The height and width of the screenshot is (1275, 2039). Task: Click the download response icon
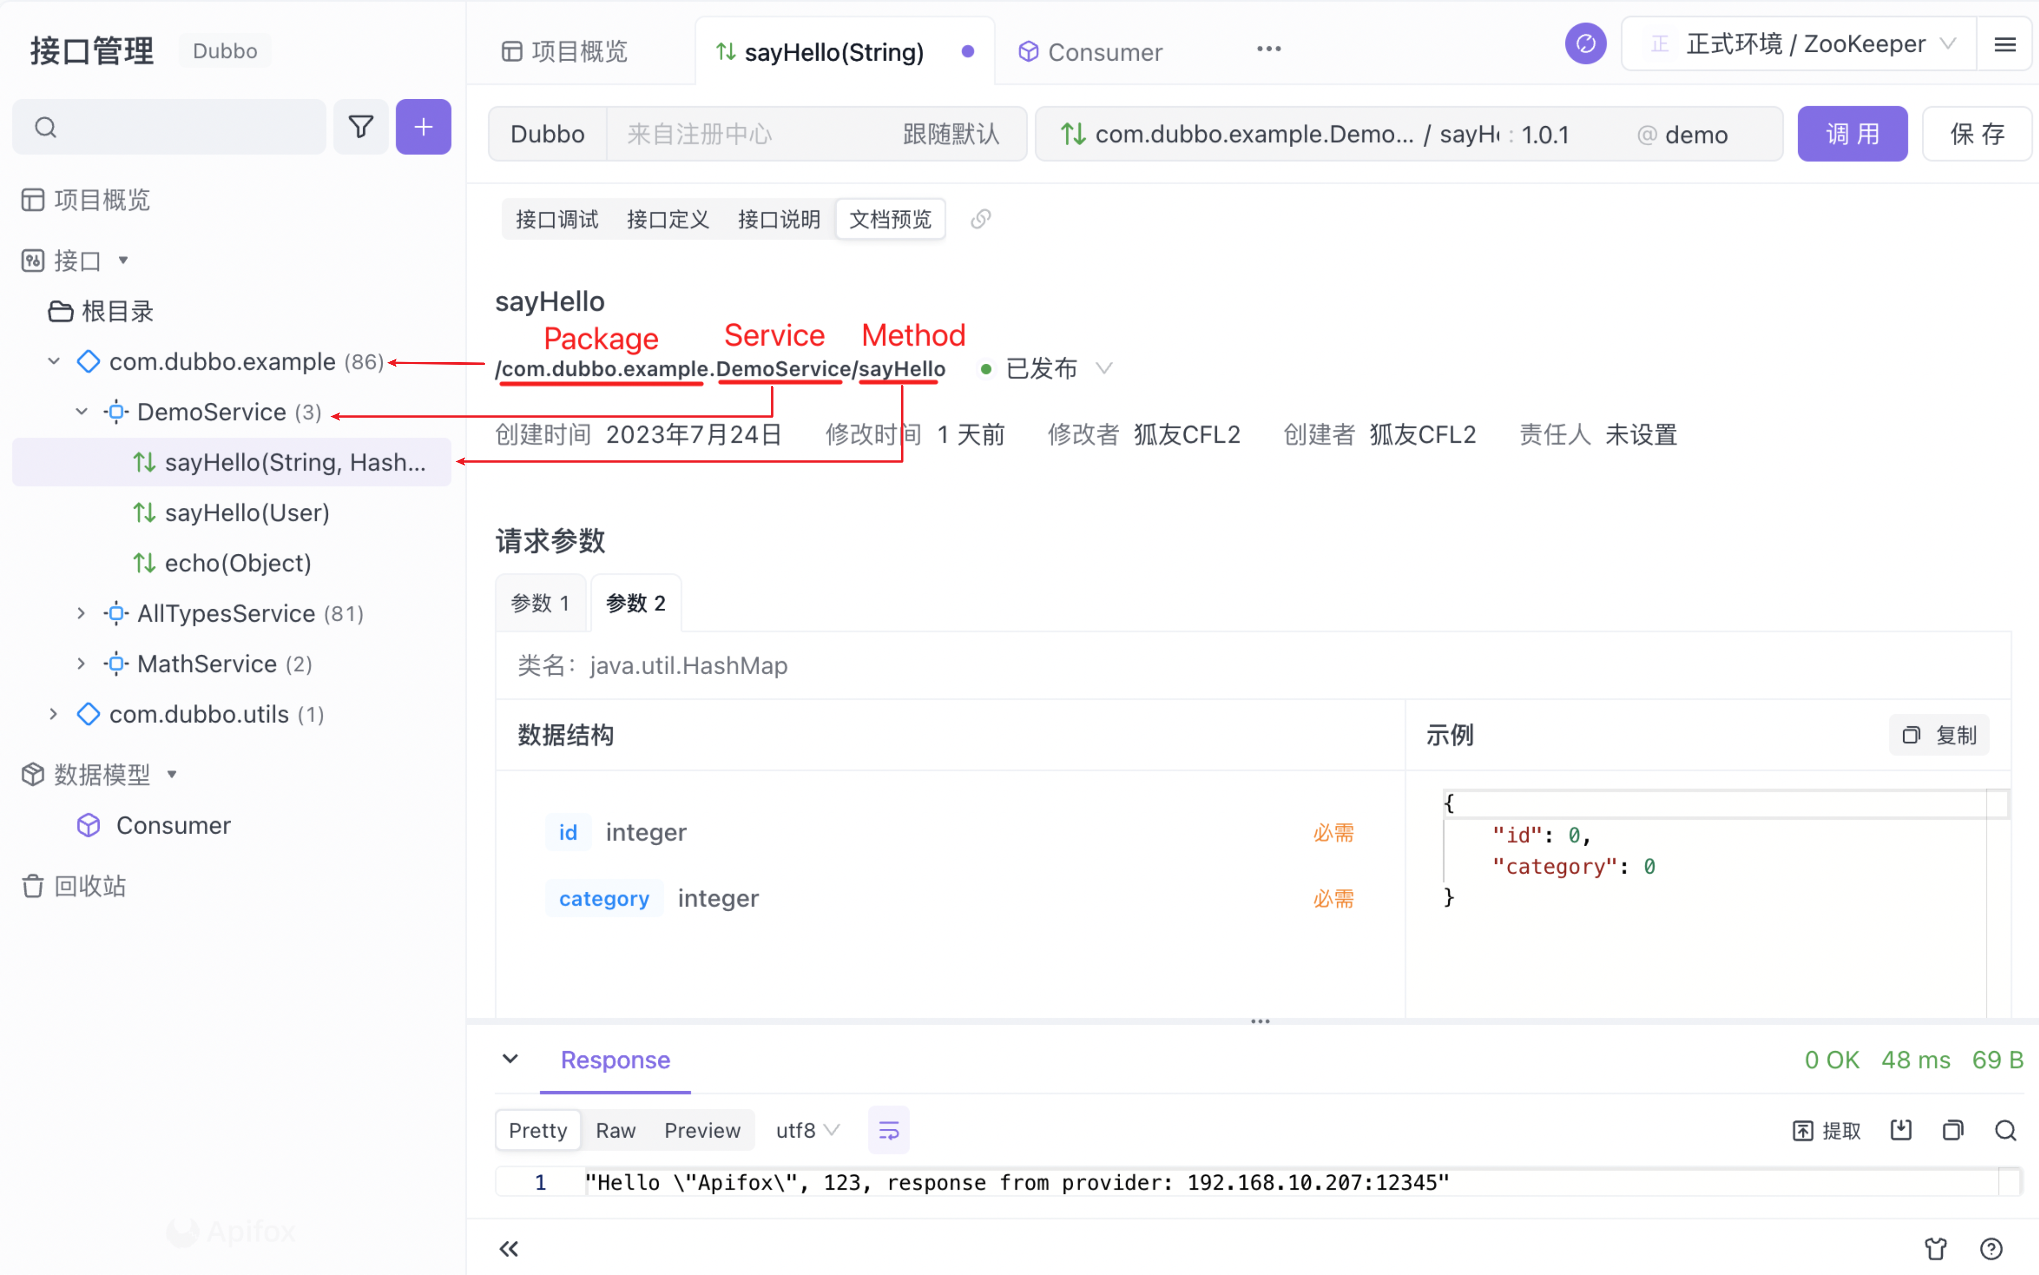pos(1901,1130)
